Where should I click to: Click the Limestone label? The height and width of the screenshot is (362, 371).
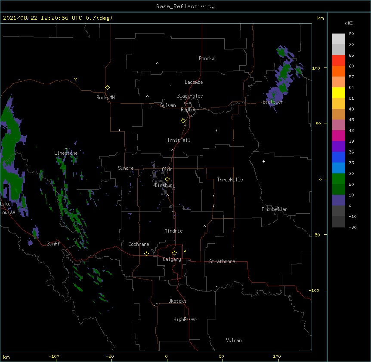coord(66,153)
